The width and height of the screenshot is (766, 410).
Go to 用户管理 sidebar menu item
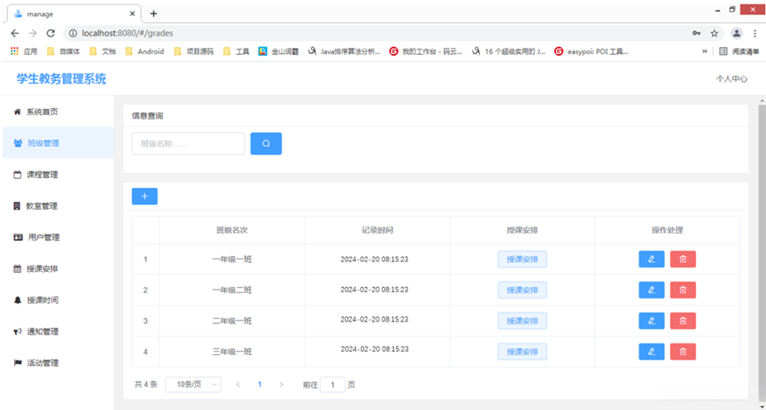(x=43, y=237)
